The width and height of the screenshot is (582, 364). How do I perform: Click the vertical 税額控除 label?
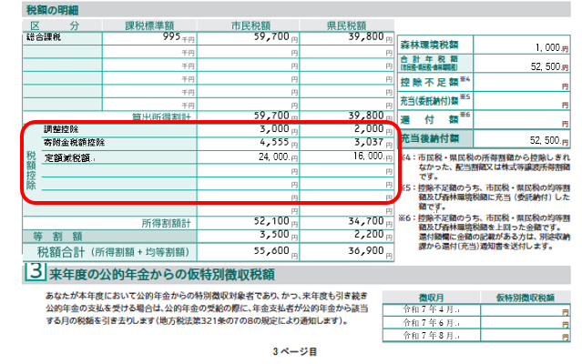tap(31, 170)
